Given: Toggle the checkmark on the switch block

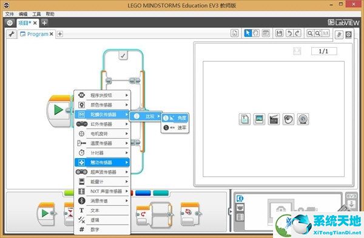Looking at the screenshot, I should (123, 56).
